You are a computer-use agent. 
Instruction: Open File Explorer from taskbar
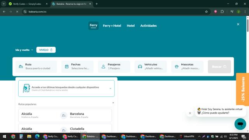[x=29, y=136]
